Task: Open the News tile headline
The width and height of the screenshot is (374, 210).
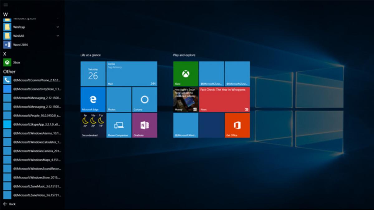Action: [x=224, y=99]
